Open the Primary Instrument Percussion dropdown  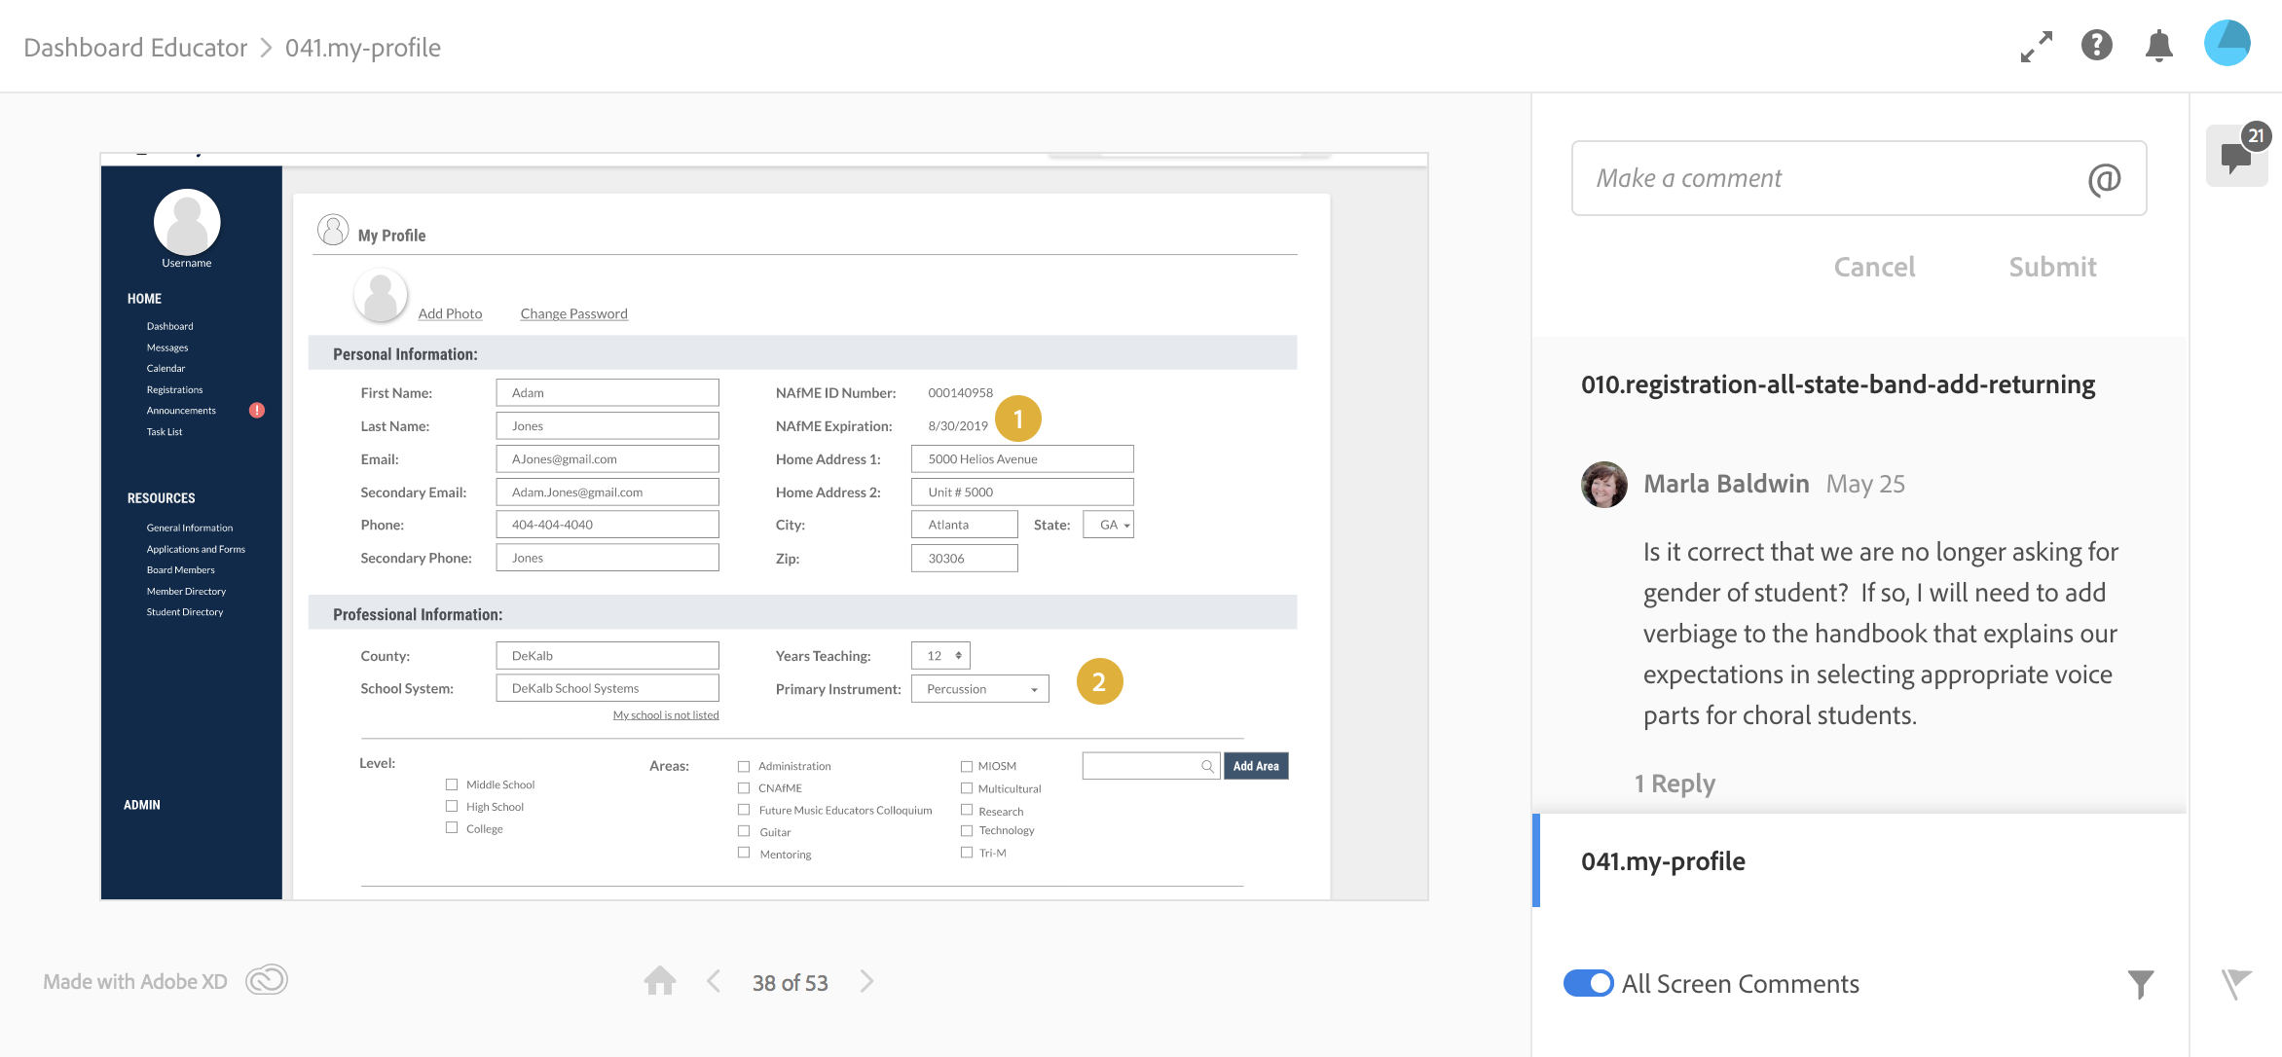pos(979,689)
